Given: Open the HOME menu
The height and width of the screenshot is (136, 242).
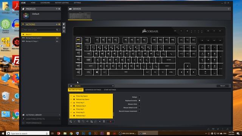Looking at the screenshot, I should pyautogui.click(x=33, y=3).
